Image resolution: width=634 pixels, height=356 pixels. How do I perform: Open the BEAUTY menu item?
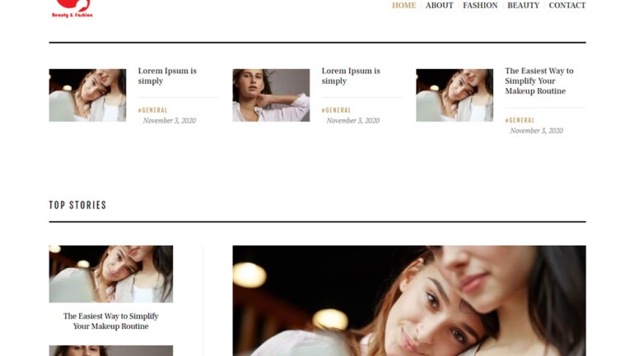tap(523, 6)
